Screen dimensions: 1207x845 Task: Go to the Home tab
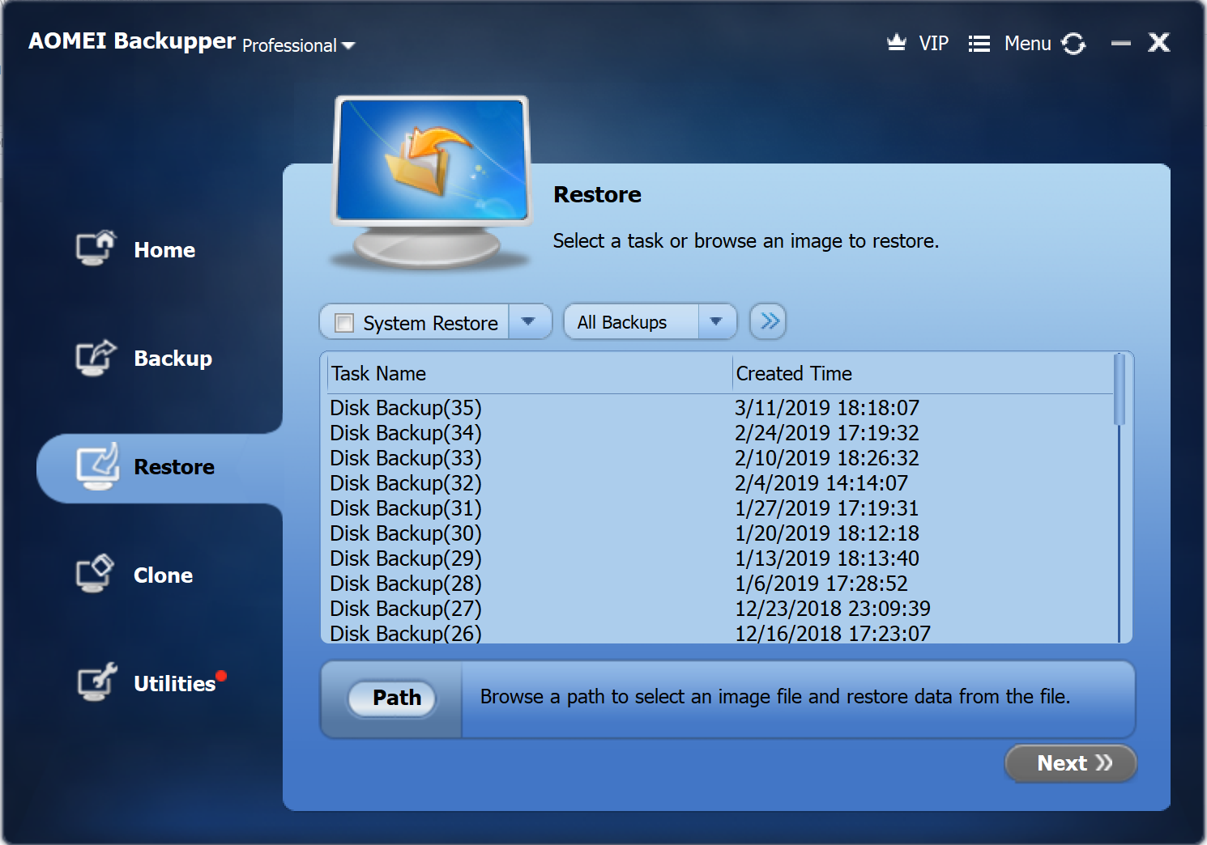click(164, 249)
